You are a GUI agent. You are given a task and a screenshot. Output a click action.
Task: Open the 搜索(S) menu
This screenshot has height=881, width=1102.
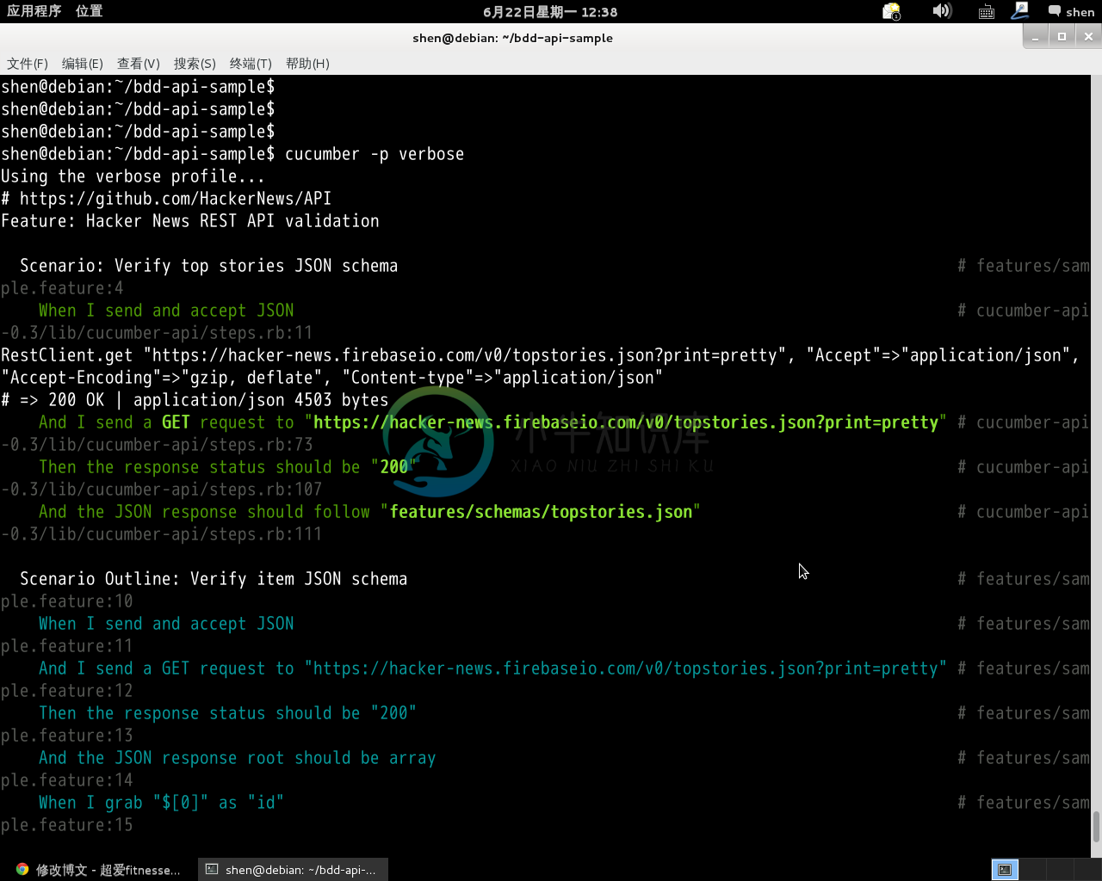(x=195, y=64)
